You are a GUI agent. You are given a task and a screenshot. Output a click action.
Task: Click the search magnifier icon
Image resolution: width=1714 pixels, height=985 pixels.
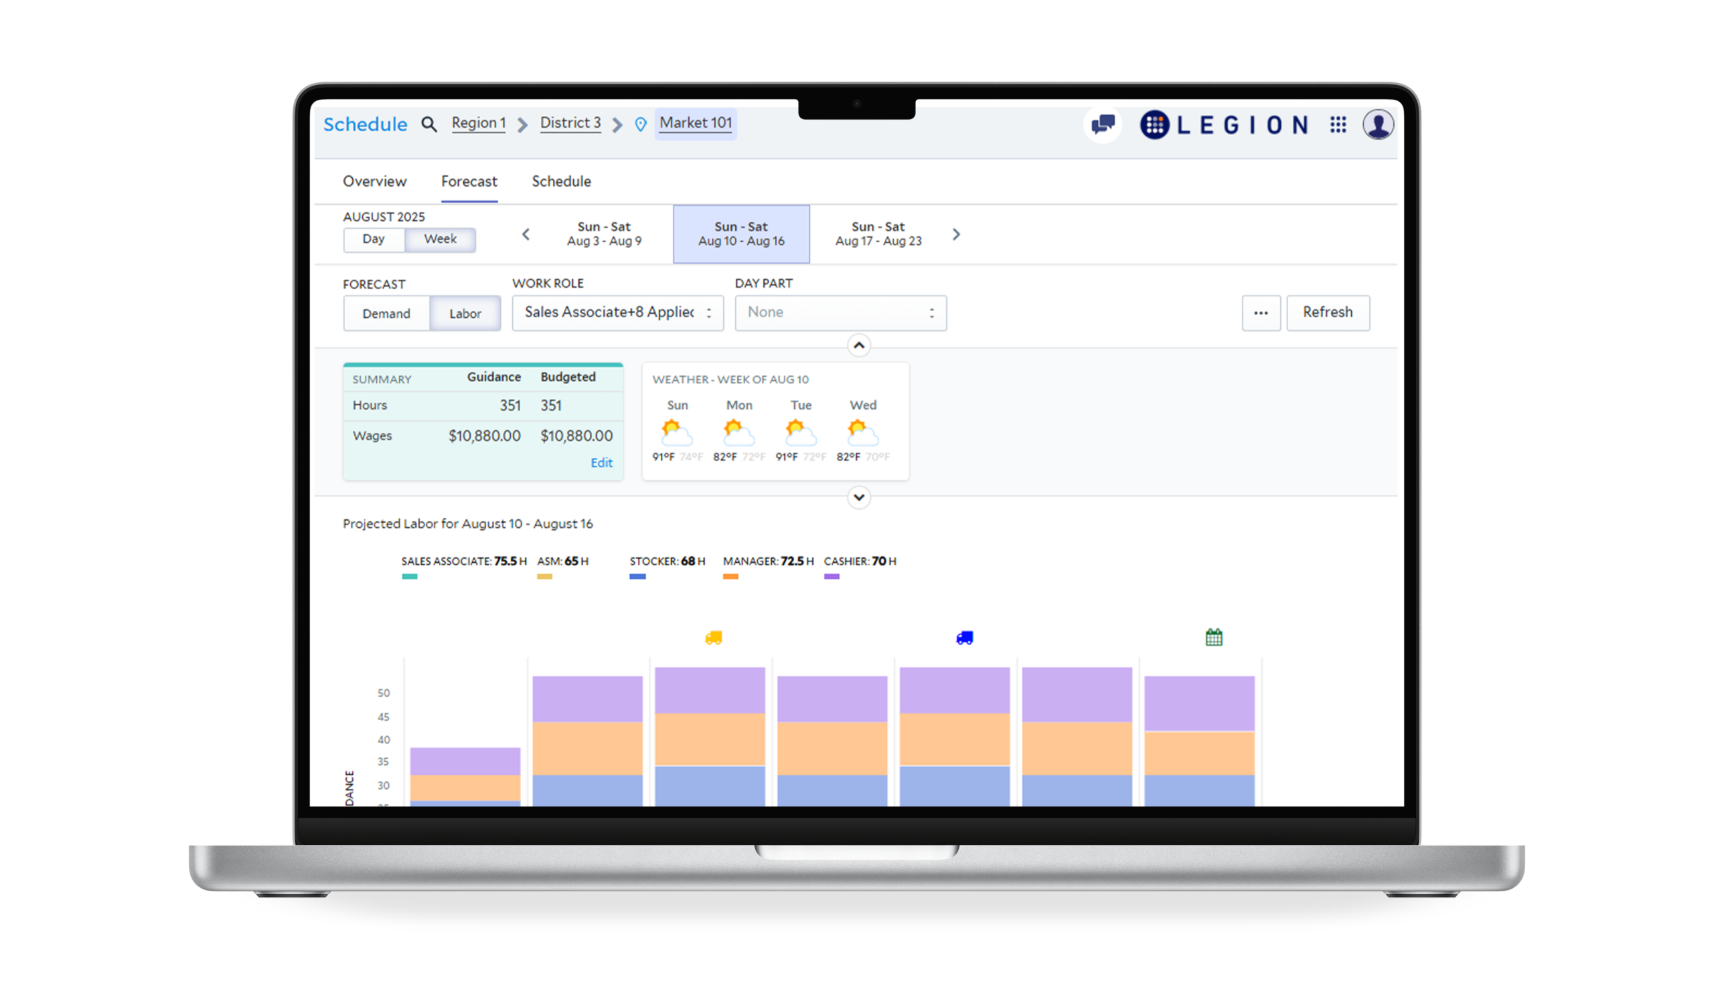click(429, 124)
